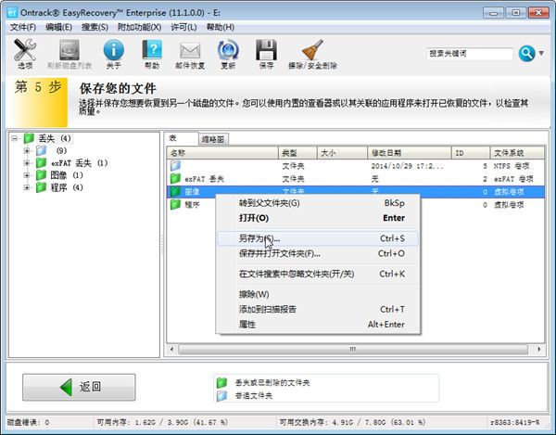This screenshot has height=435, width=556.
Task: Sort list by the 类型 column header
Action: point(297,153)
